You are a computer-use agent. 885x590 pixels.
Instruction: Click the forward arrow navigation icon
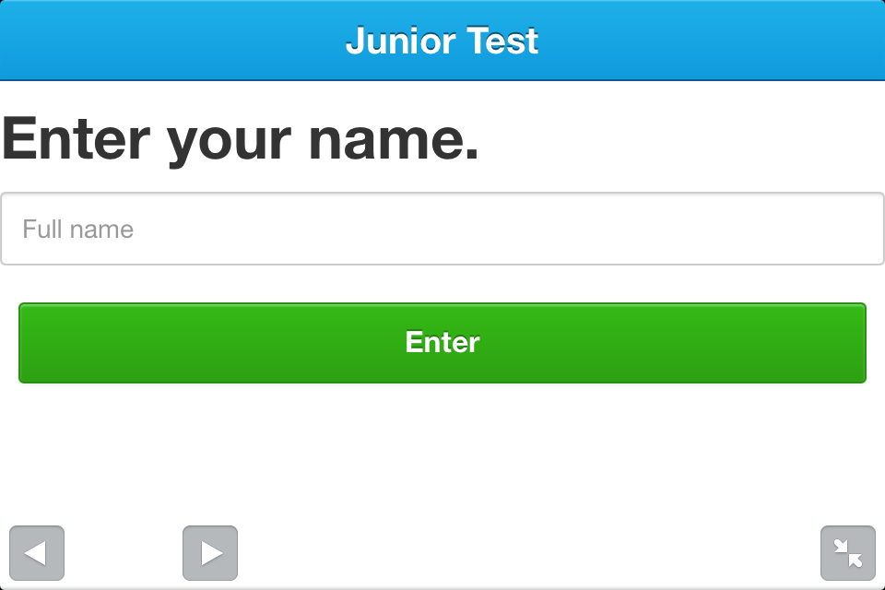[210, 553]
